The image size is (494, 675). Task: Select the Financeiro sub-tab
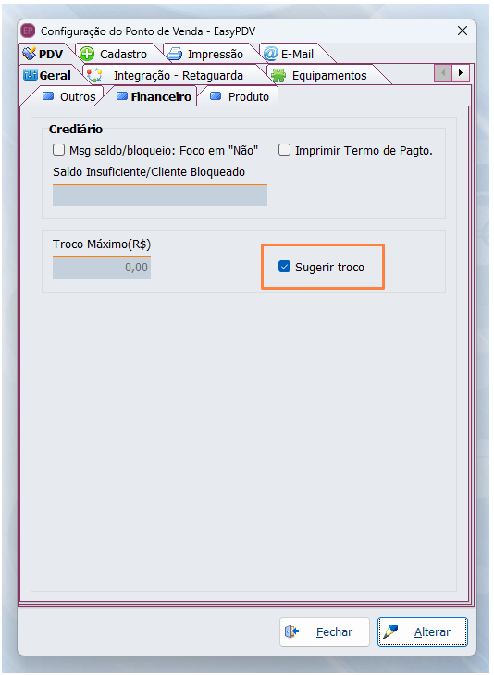pyautogui.click(x=154, y=96)
